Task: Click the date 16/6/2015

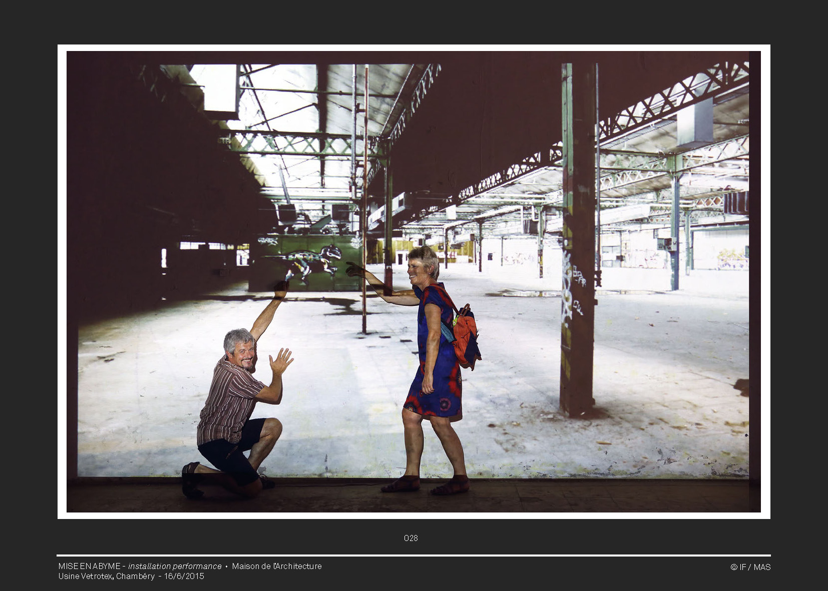Action: pyautogui.click(x=184, y=576)
